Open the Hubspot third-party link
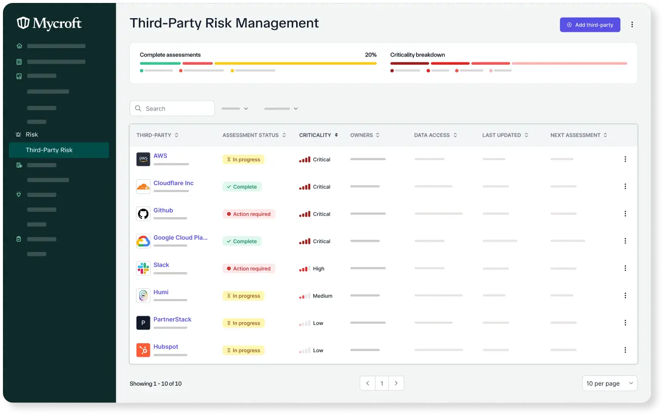The image size is (664, 416). [x=166, y=347]
